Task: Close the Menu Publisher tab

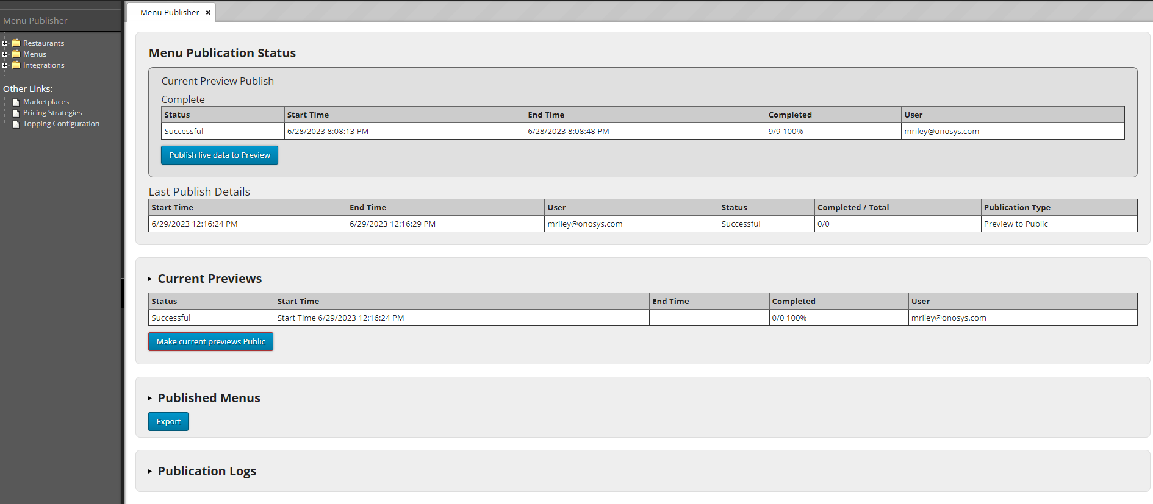Action: tap(208, 12)
